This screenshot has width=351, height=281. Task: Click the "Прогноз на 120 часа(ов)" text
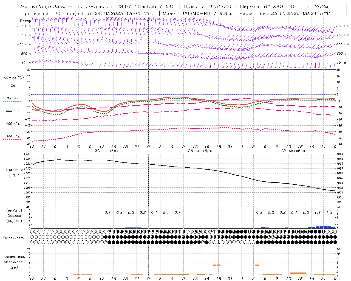(x=53, y=13)
